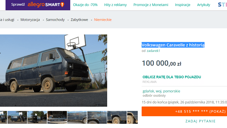Navigate to Samochody breadcrumb
The image size is (227, 128).
coord(55,20)
